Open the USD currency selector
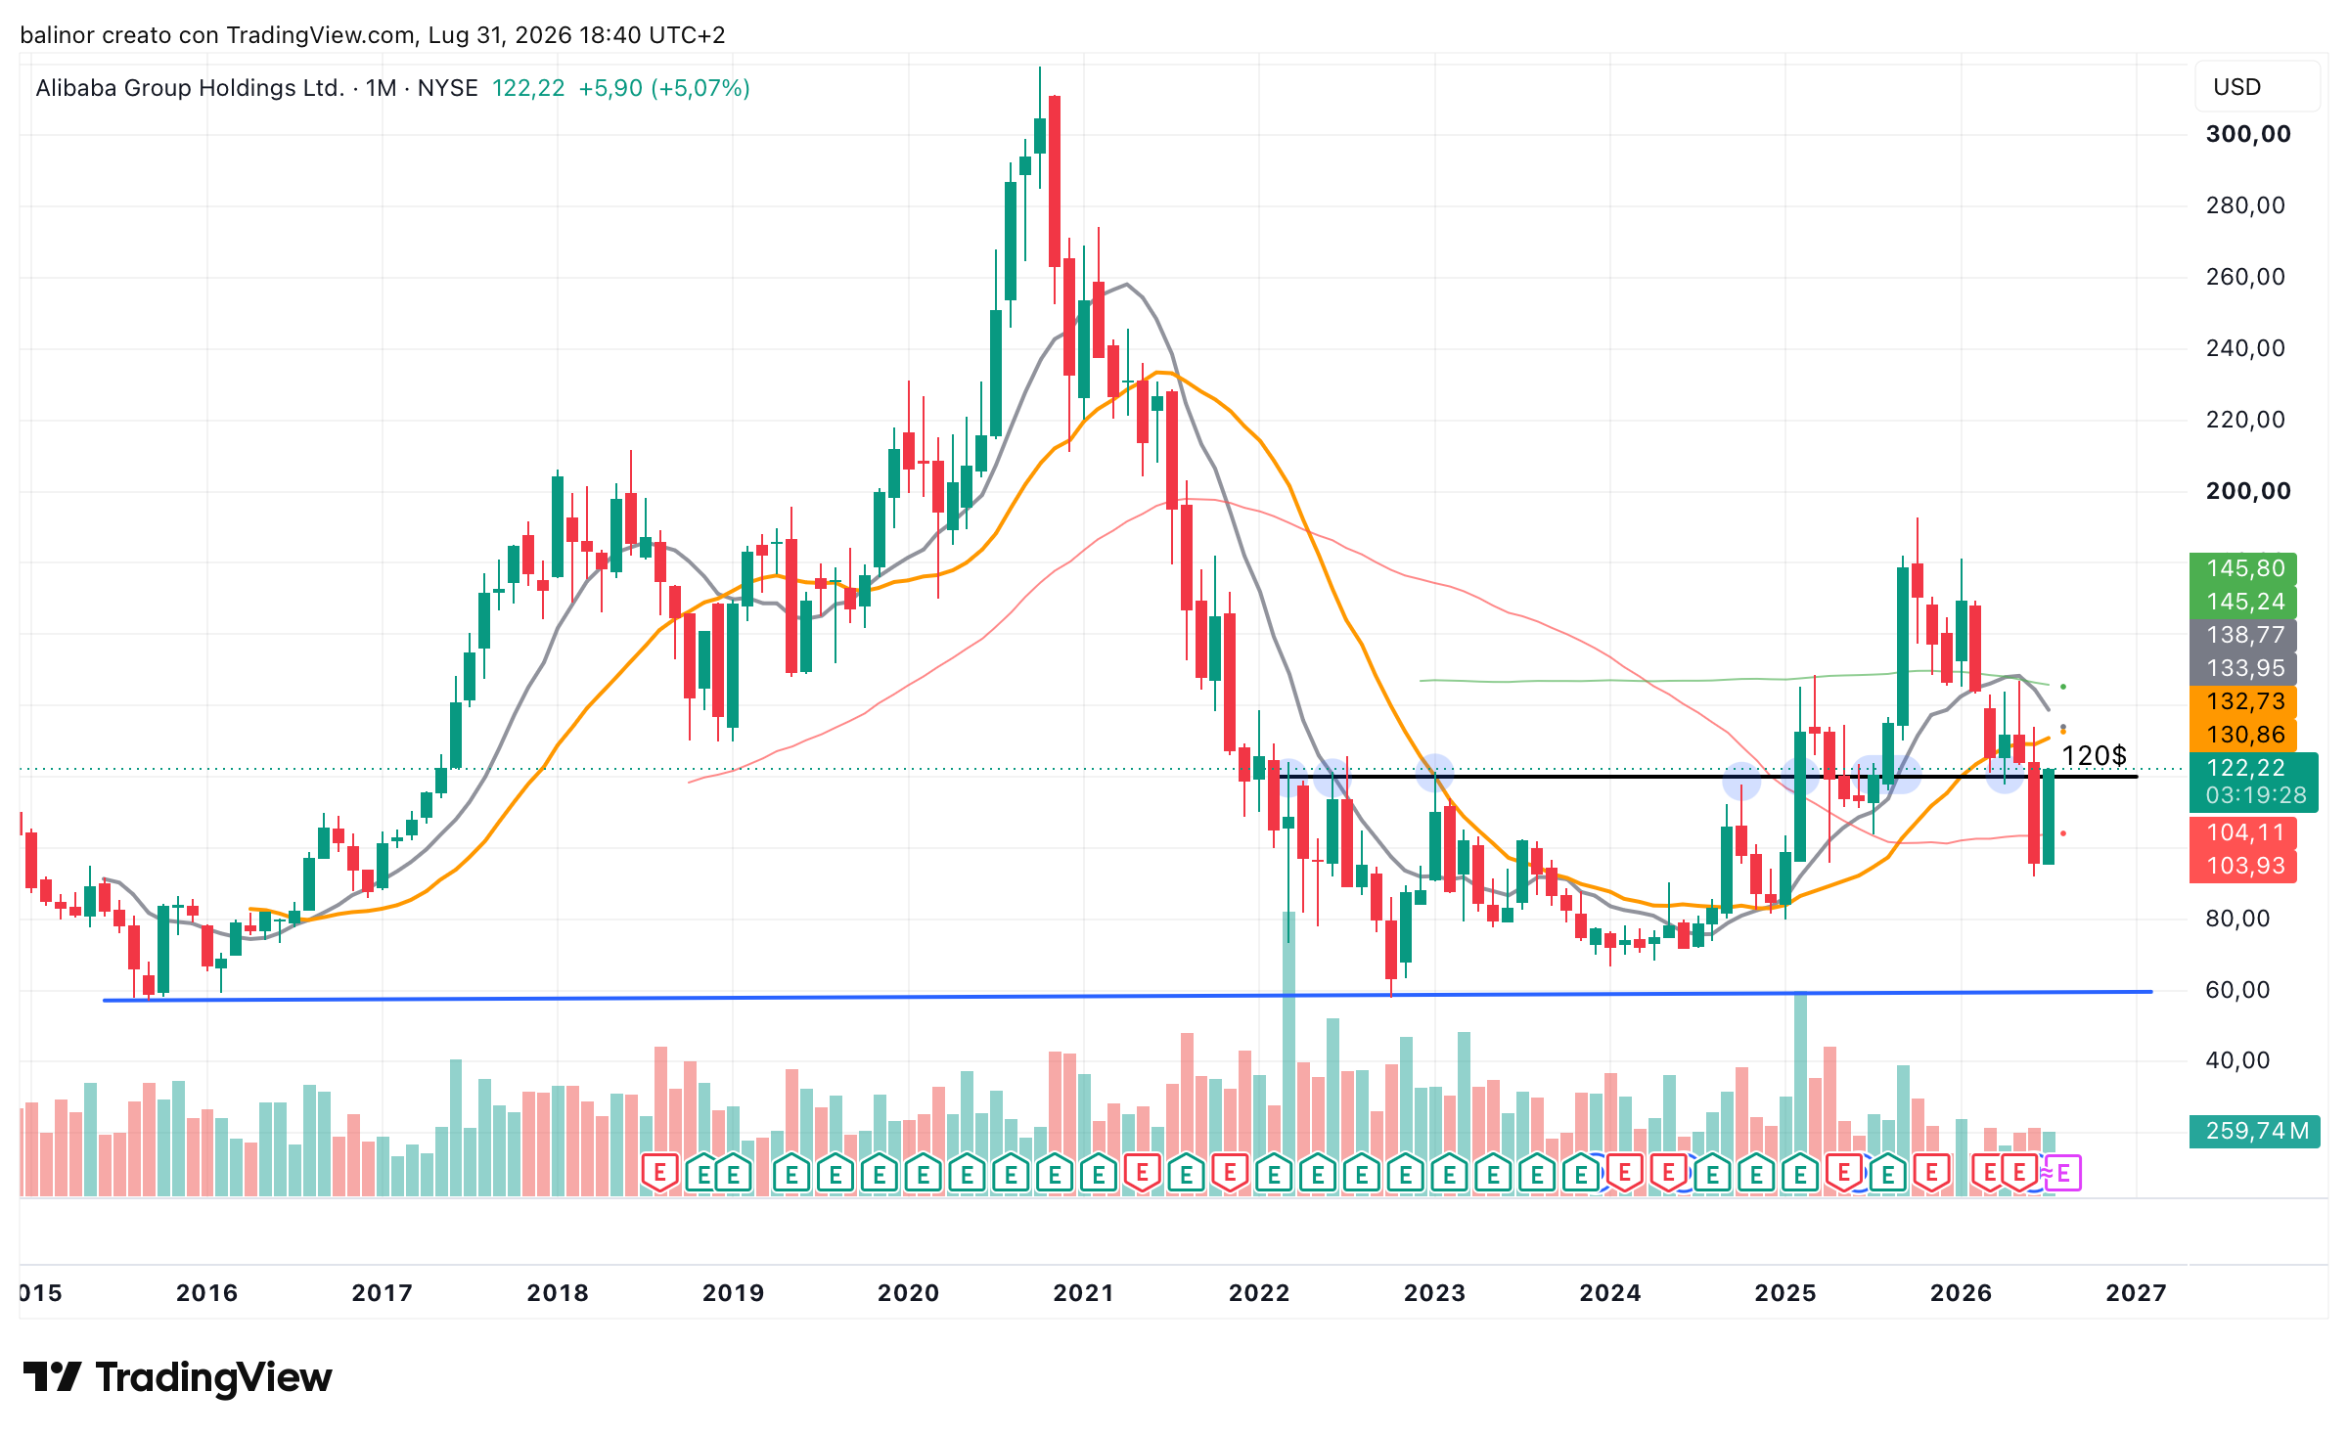 [2256, 87]
